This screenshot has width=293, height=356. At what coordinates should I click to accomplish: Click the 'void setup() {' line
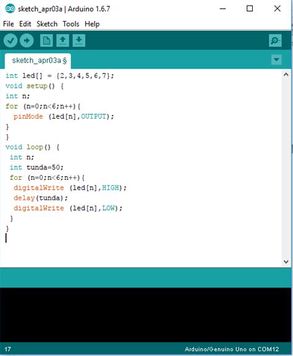(x=35, y=86)
